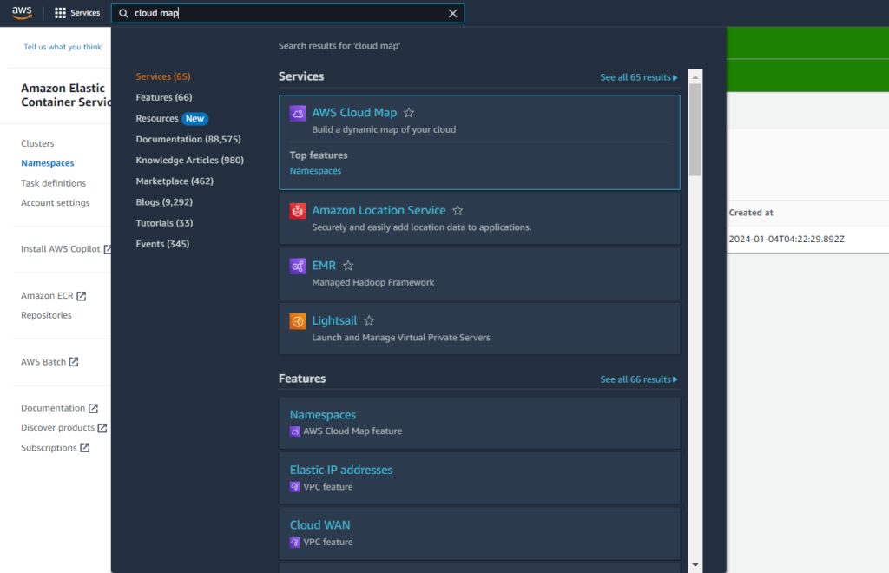This screenshot has width=889, height=573.
Task: Star Amazon Location Service as favorite
Action: (458, 209)
